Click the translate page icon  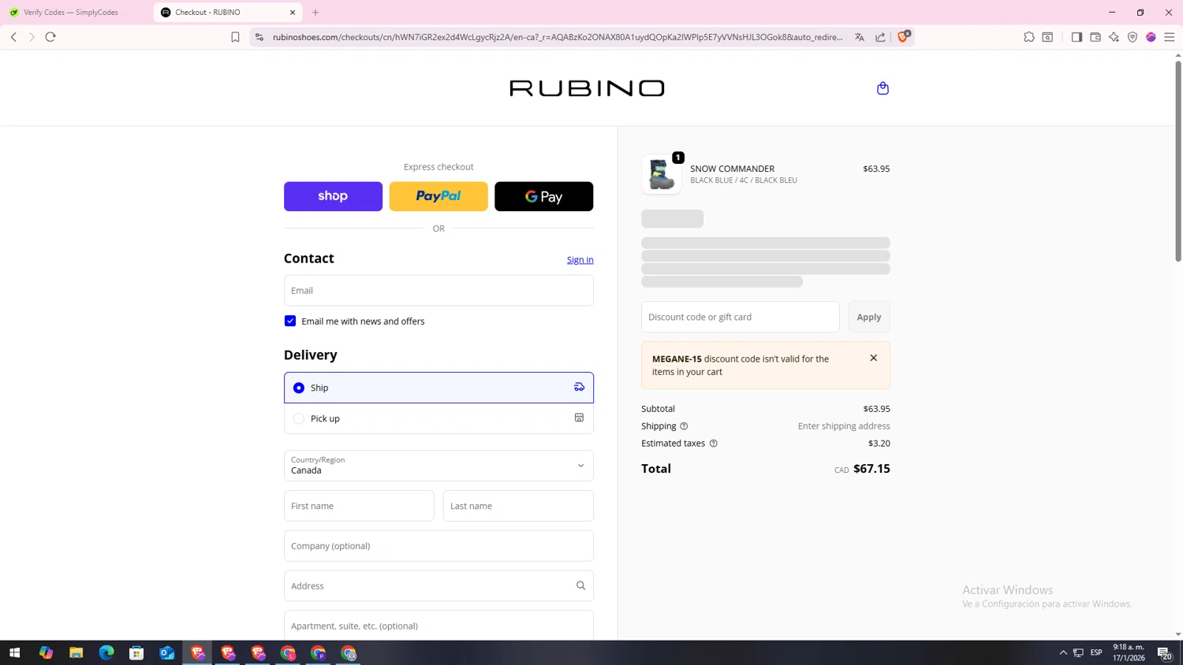click(x=860, y=37)
